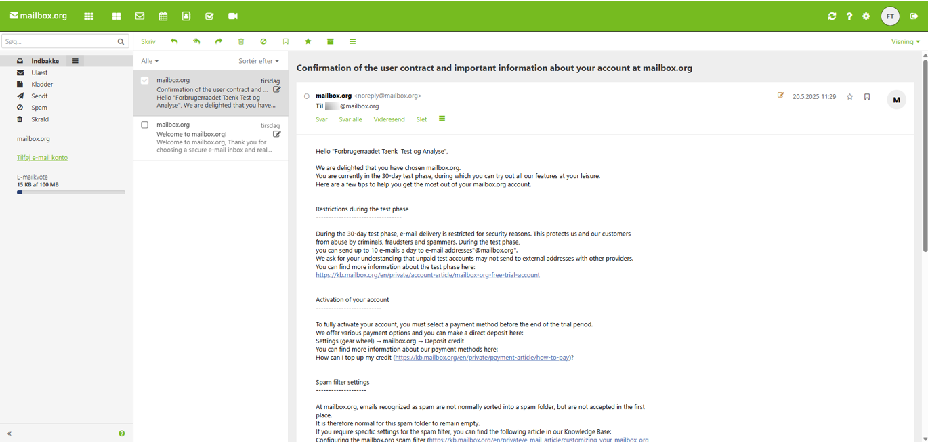Click edit icon on Welcome email row
This screenshot has height=443, width=928.
277,134
